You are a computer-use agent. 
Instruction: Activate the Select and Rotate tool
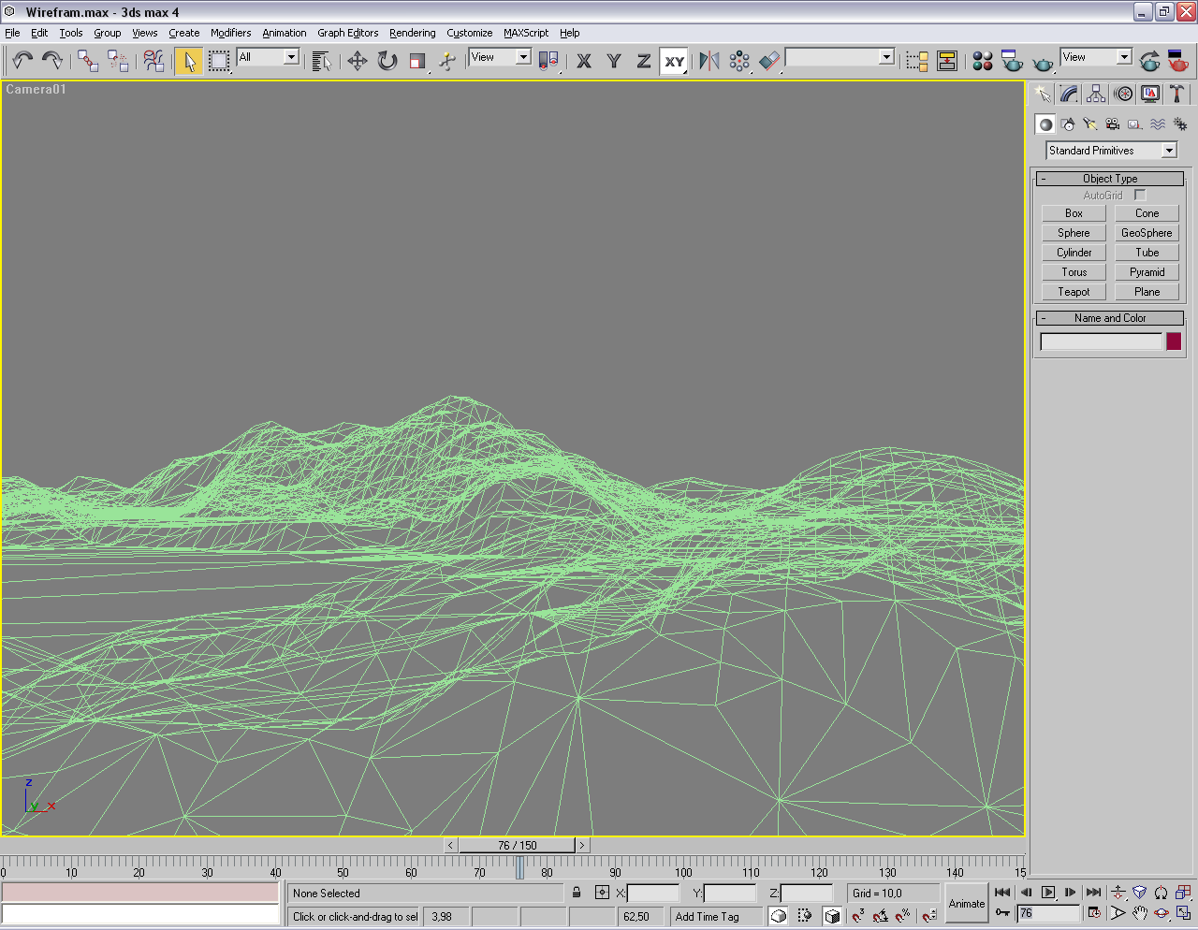click(x=387, y=62)
